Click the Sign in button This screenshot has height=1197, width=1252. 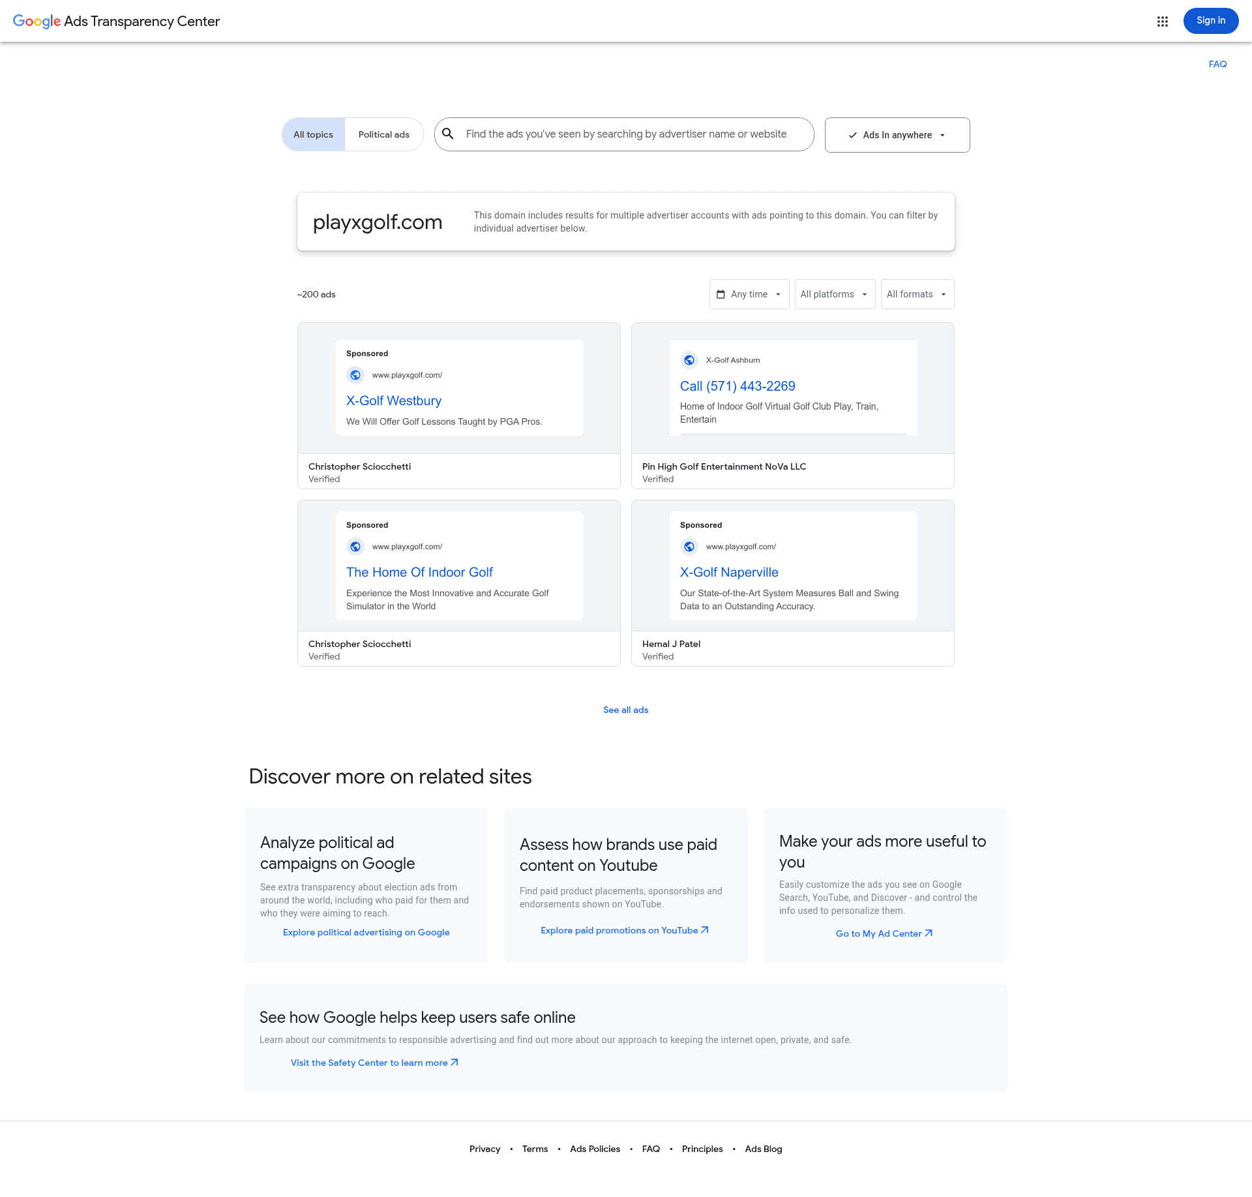point(1210,21)
